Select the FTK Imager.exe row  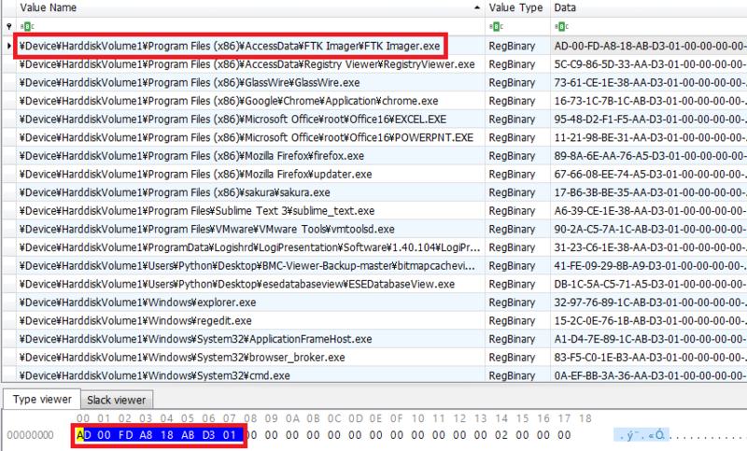point(374,46)
